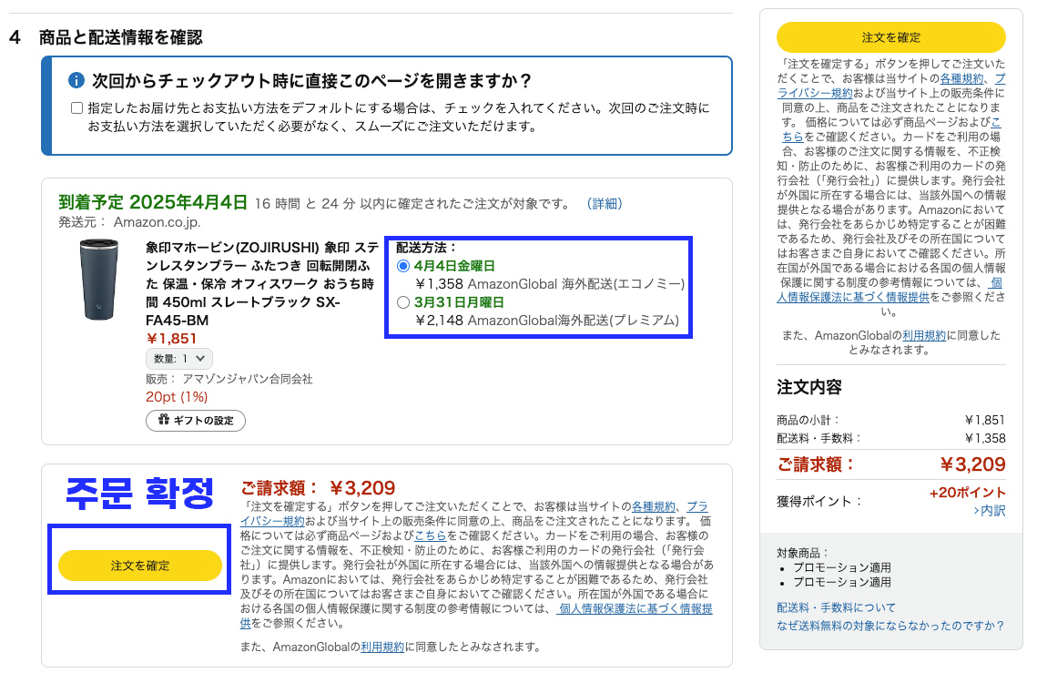Click the product price ¥1,851 in red
Viewport: 1037px width, 673px height.
(171, 339)
